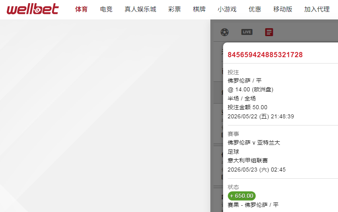Open the 棋牌 card games menu
The height and width of the screenshot is (212, 338).
199,9
